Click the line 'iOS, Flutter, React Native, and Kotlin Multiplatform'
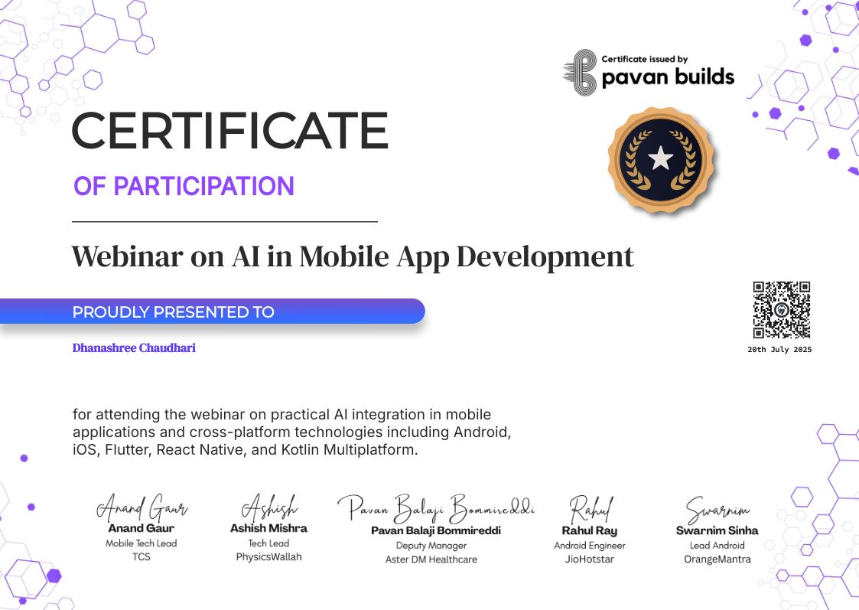This screenshot has width=859, height=610. [245, 450]
